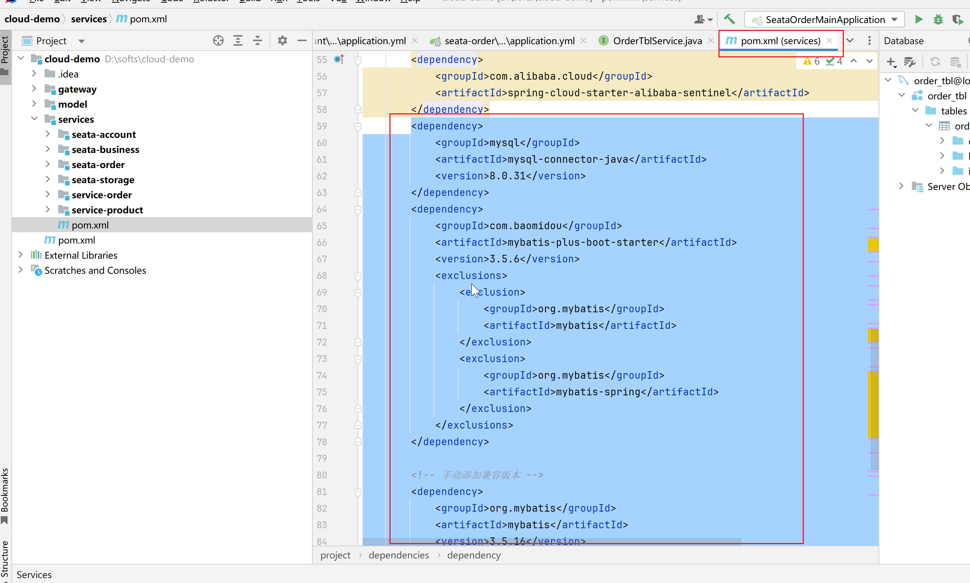Select pom.xml under the services folder
The width and height of the screenshot is (970, 583).
pyautogui.click(x=162, y=225)
